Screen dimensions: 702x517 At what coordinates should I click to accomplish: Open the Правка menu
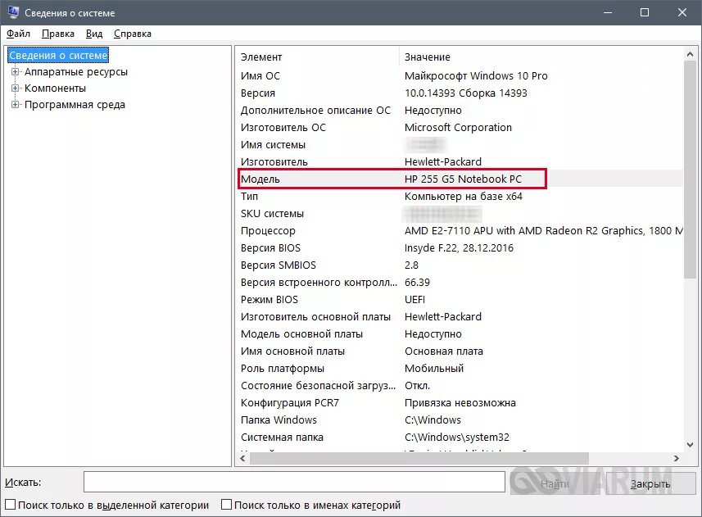tap(58, 34)
